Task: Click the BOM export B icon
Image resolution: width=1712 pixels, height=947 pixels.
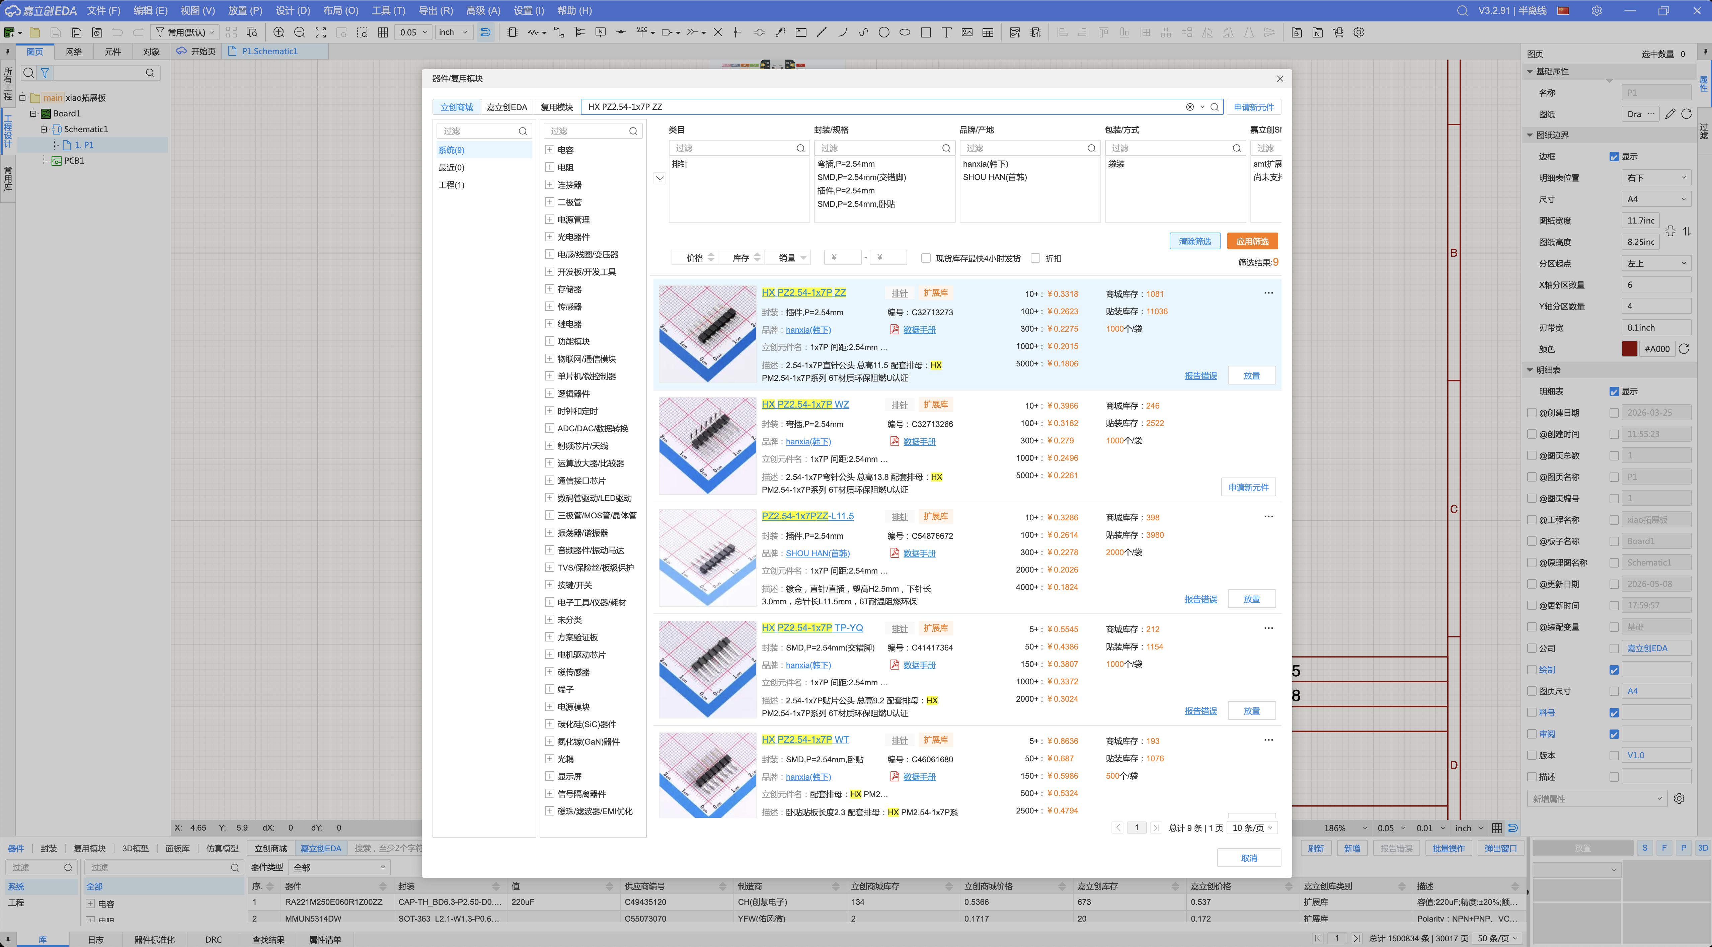Action: click(x=1297, y=32)
